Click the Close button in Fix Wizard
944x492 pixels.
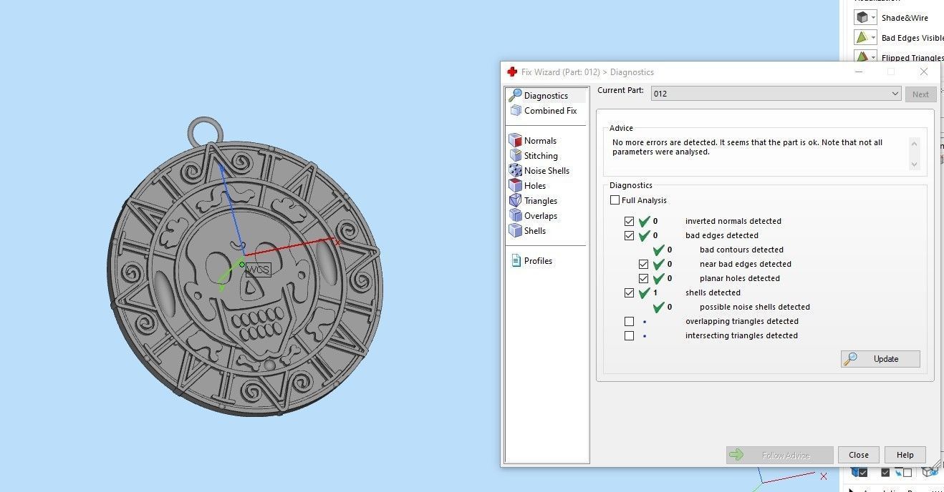click(859, 455)
